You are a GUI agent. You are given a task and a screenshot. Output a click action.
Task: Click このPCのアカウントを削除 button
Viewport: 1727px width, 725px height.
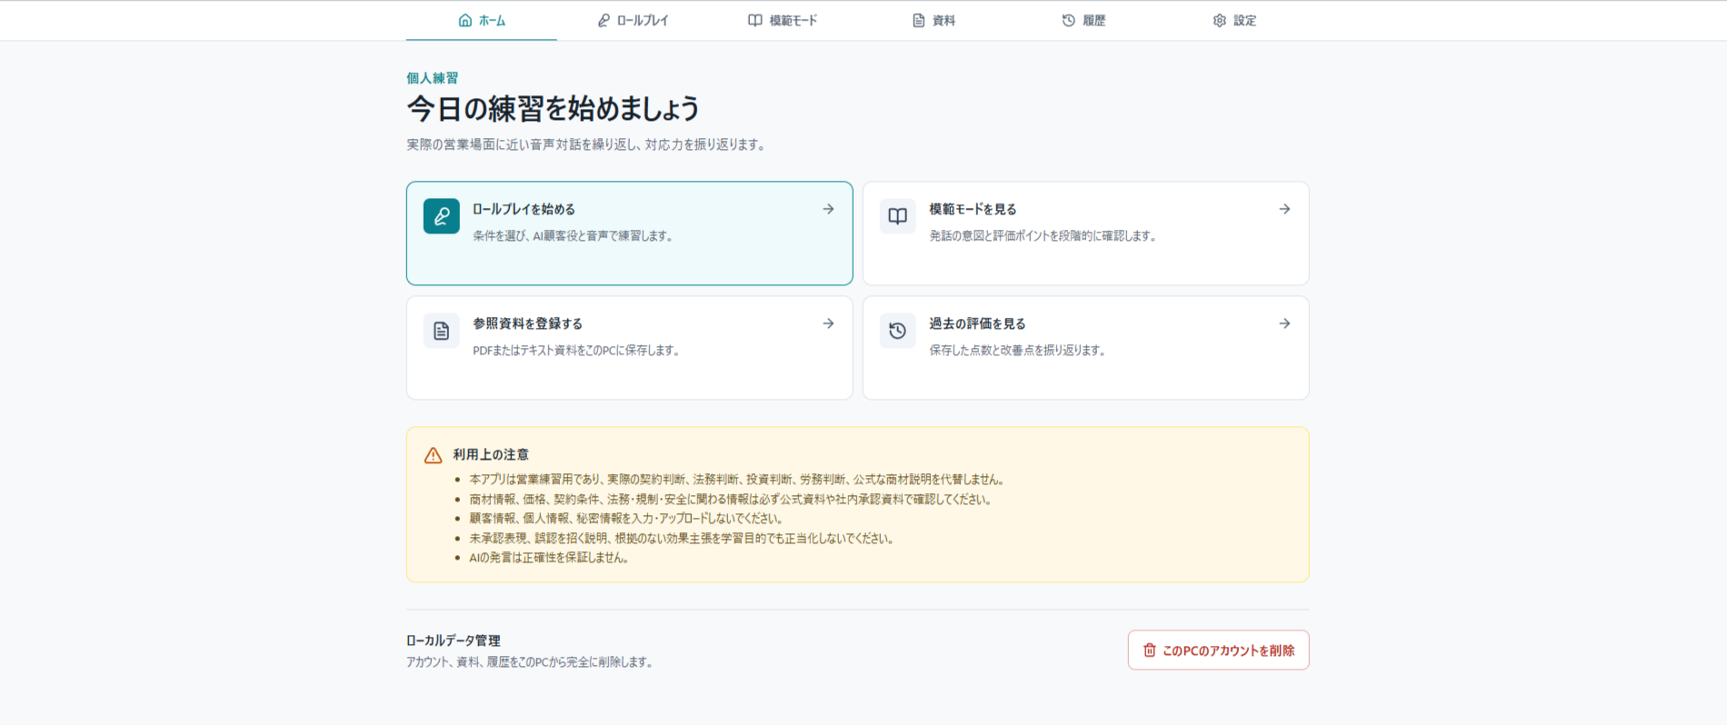(x=1218, y=651)
